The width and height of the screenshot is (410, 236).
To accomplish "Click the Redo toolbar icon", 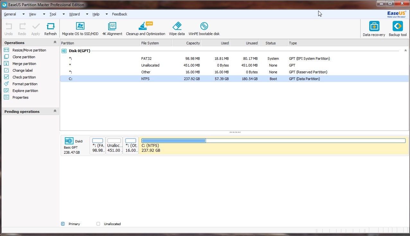I will click(x=22, y=29).
